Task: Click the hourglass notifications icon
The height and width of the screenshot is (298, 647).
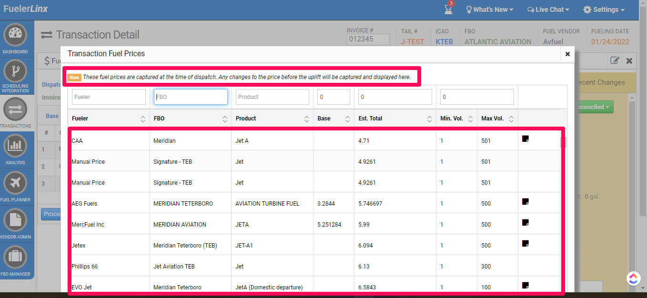Action: 448,9
